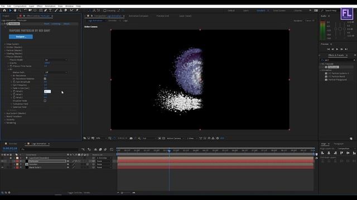Click the Search Help magnifier icon
The width and height of the screenshot is (357, 200).
tap(322, 11)
